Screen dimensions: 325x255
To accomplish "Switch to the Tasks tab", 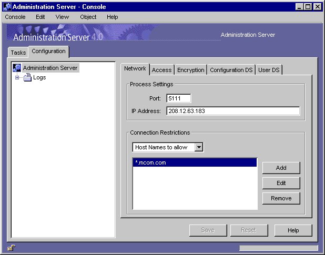I will [18, 53].
